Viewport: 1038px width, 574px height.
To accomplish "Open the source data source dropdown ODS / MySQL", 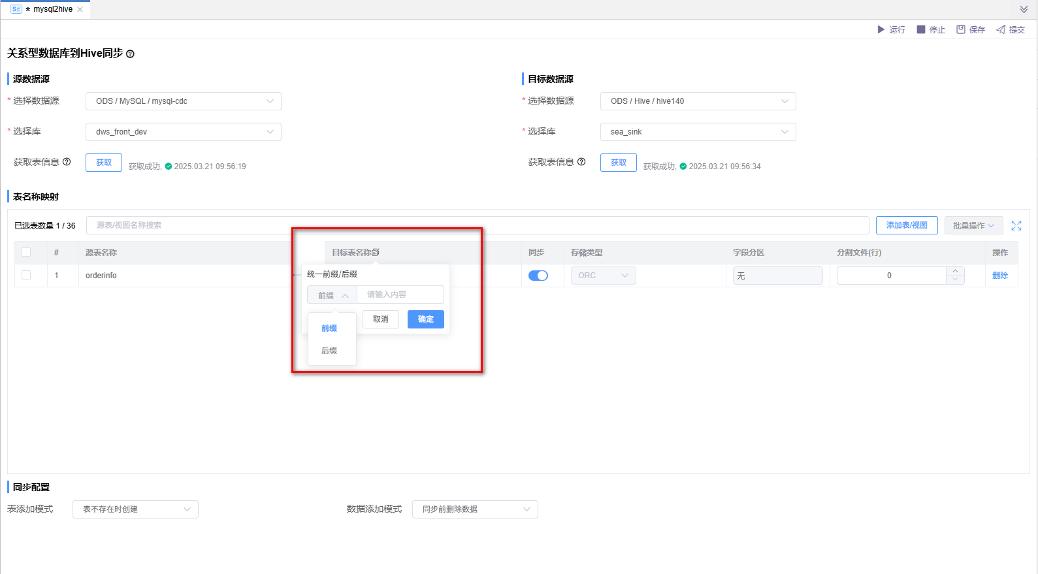I will [184, 101].
